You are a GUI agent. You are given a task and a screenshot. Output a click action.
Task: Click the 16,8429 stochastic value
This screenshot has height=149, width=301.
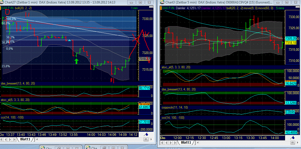(291, 84)
